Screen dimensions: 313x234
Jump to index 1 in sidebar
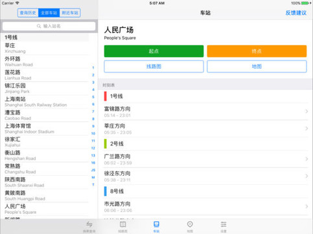[93, 68]
